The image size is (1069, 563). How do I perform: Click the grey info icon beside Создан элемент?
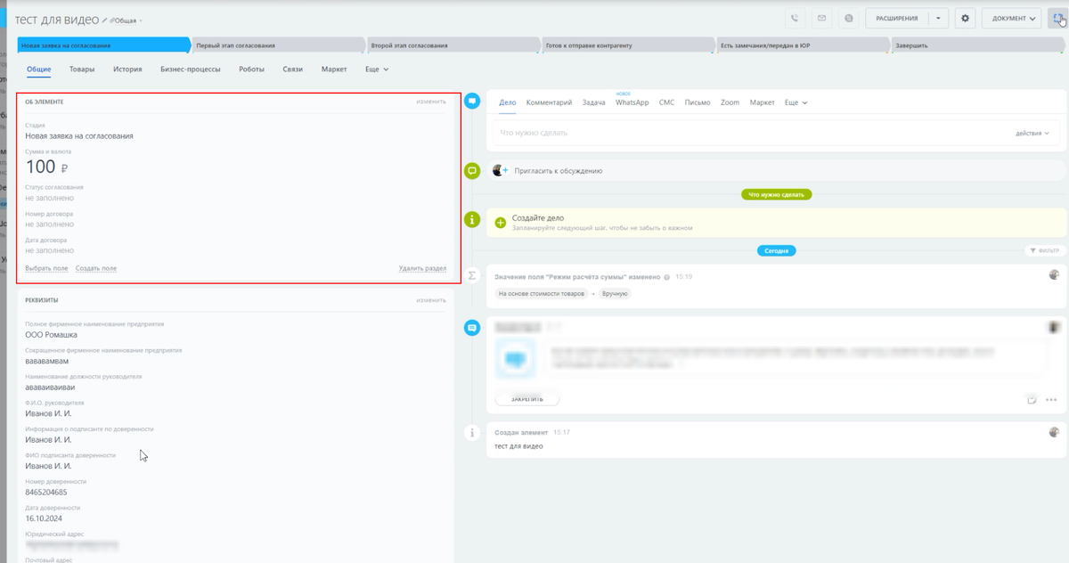click(472, 433)
